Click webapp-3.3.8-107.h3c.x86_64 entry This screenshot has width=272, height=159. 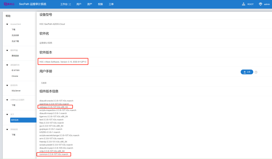coord(53,107)
